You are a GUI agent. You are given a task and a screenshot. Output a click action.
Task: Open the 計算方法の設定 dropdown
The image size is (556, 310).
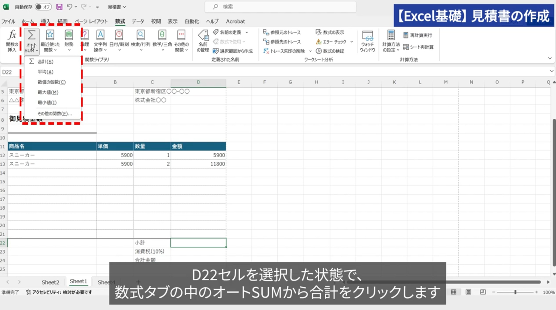pos(391,41)
